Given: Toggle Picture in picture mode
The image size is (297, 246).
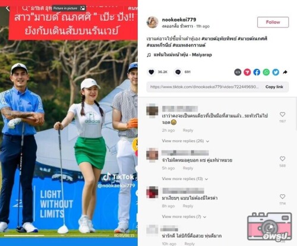Looking at the screenshot, I should 69,8.
